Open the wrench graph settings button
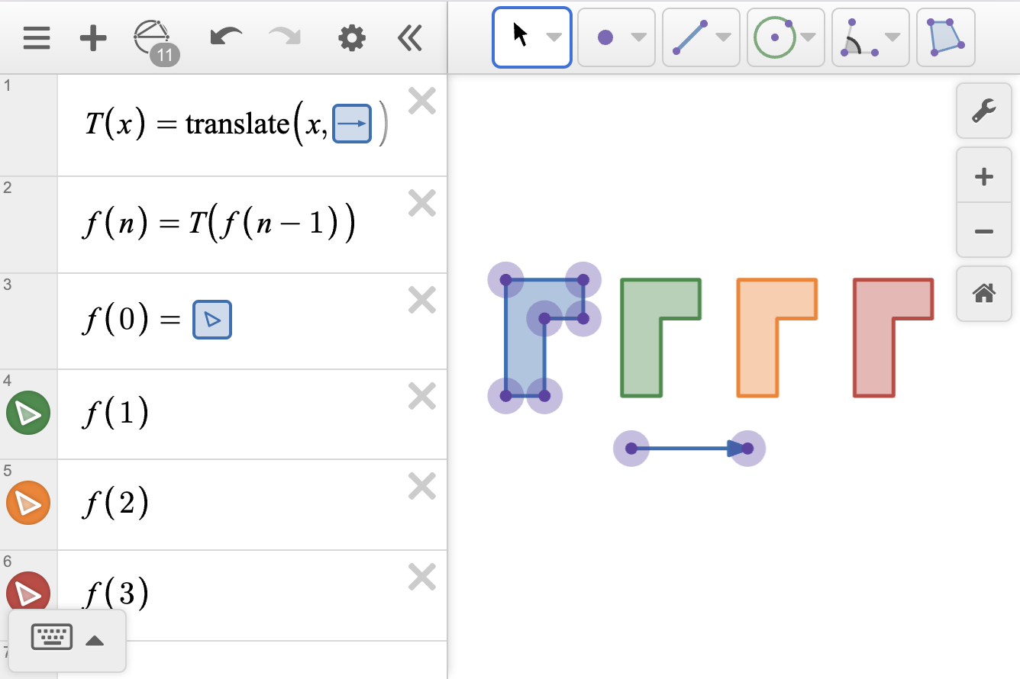Viewport: 1020px width, 679px height. pyautogui.click(x=983, y=111)
